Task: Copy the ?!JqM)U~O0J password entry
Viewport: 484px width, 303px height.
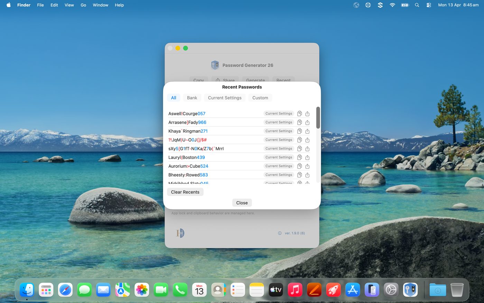Action: tap(300, 140)
